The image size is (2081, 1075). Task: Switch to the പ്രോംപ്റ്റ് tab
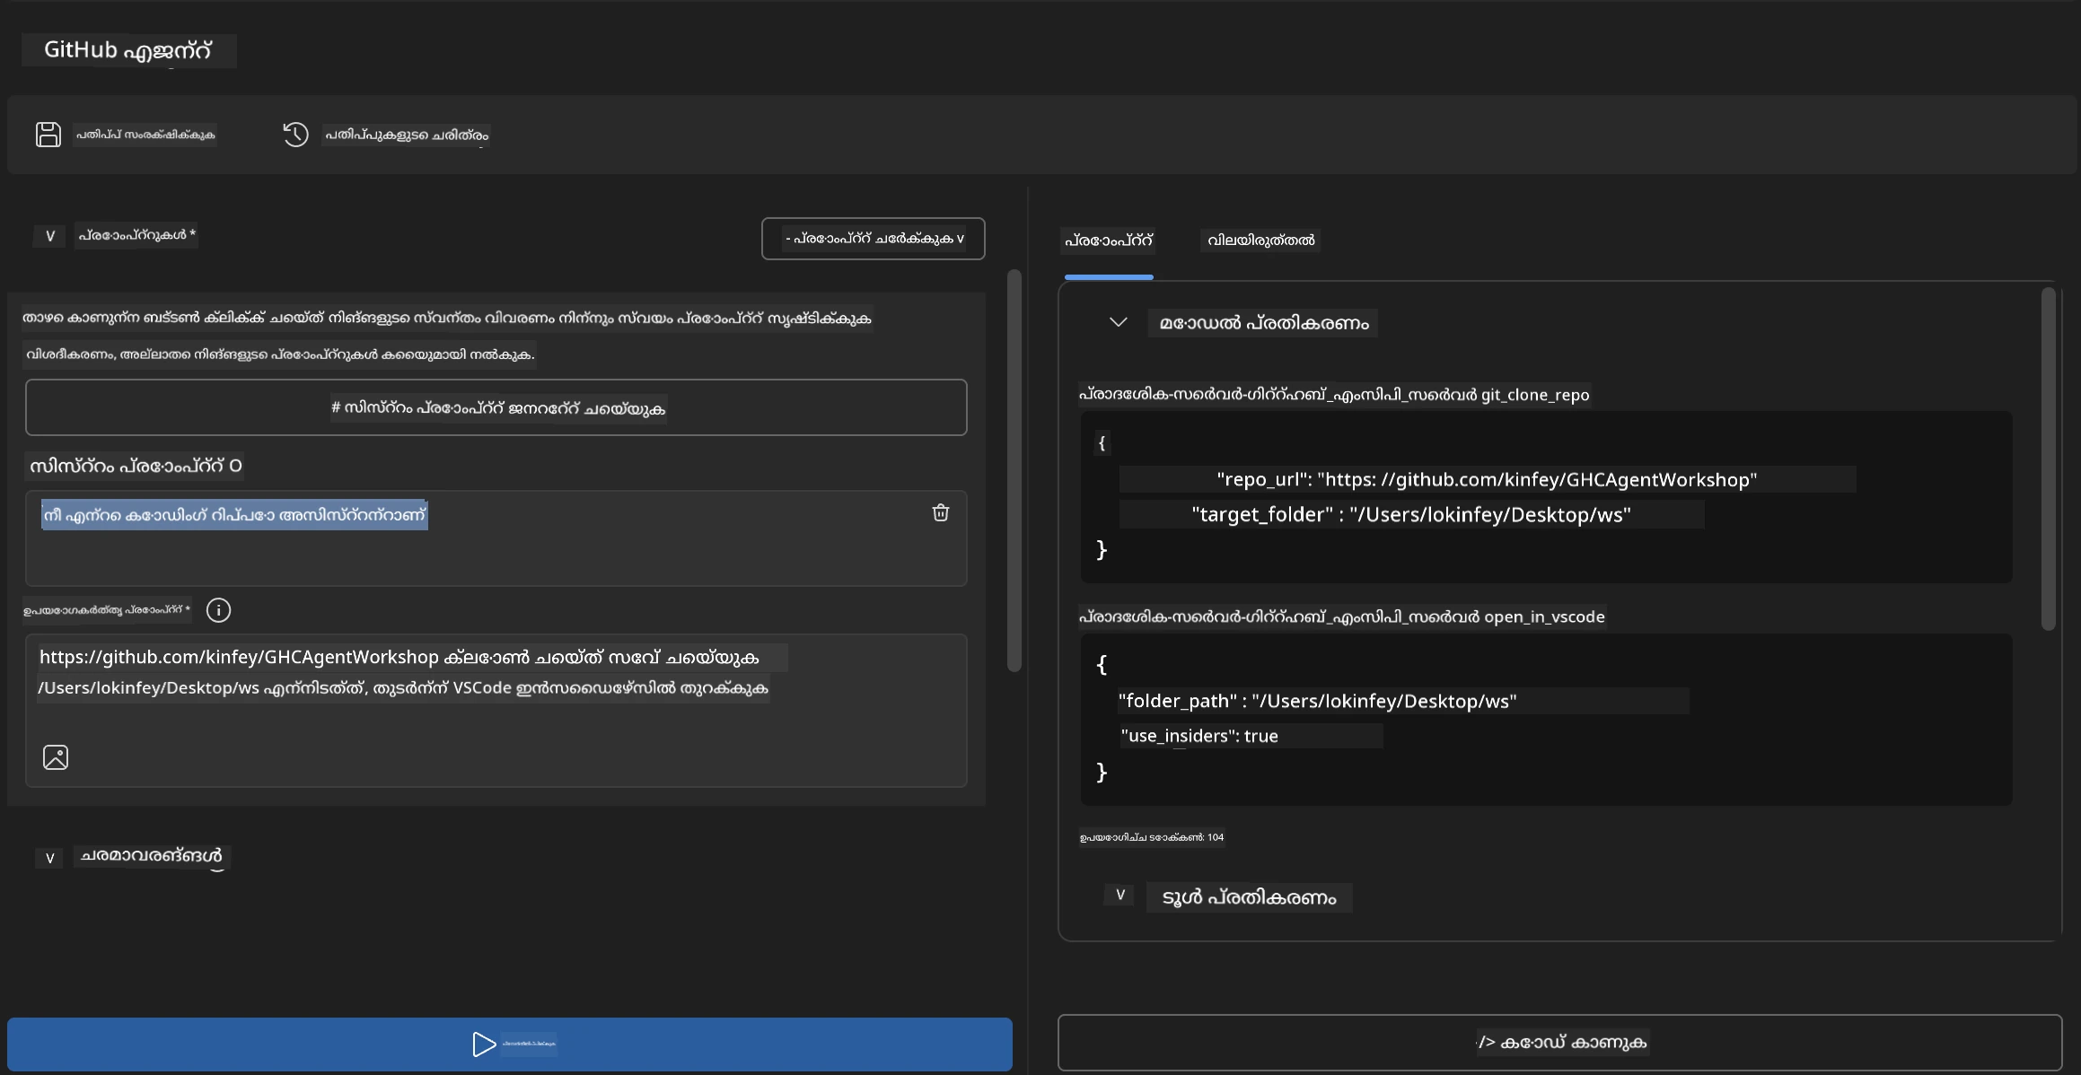1109,240
